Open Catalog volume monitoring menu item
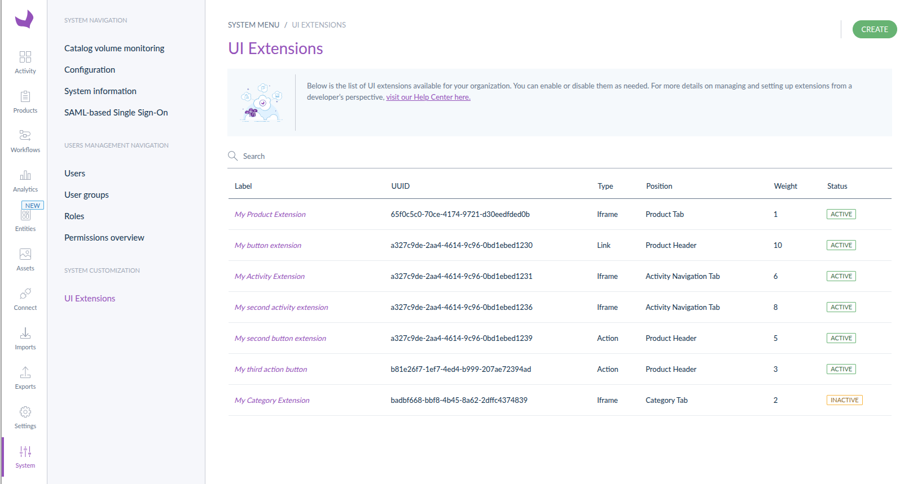913x484 pixels. tap(114, 48)
